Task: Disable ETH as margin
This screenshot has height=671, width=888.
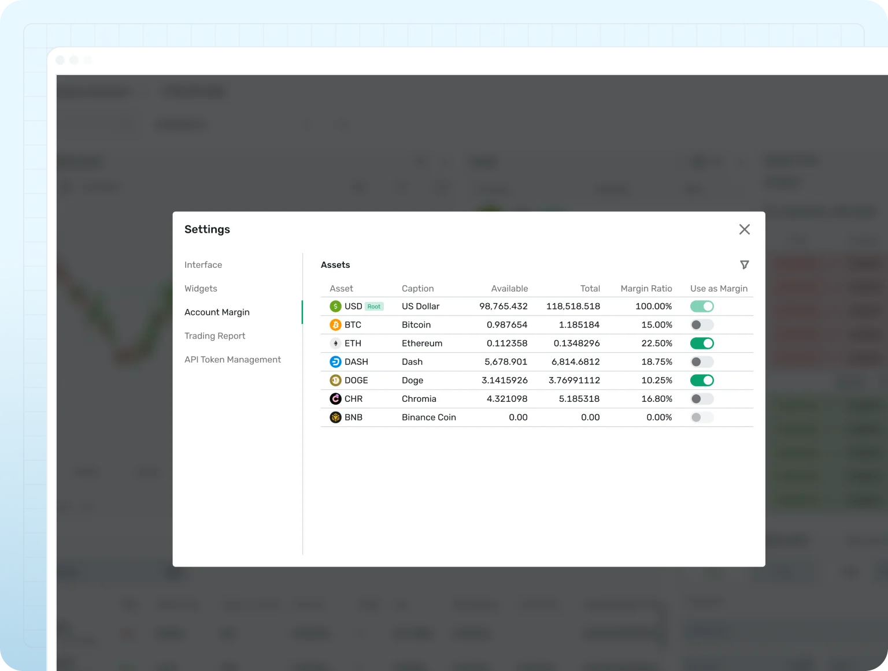Action: pos(702,343)
